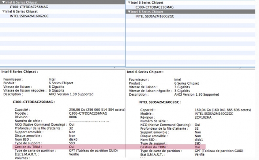Click the Nom BSD value 'disk0'
259x160 pixels.
(x=73, y=139)
